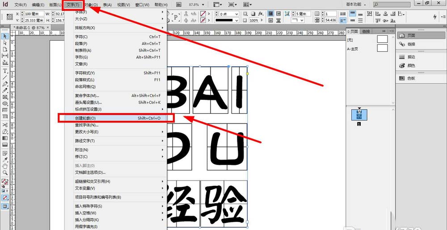
Task: Close the 未命名-1 document tab
Action: pyautogui.click(x=47, y=28)
